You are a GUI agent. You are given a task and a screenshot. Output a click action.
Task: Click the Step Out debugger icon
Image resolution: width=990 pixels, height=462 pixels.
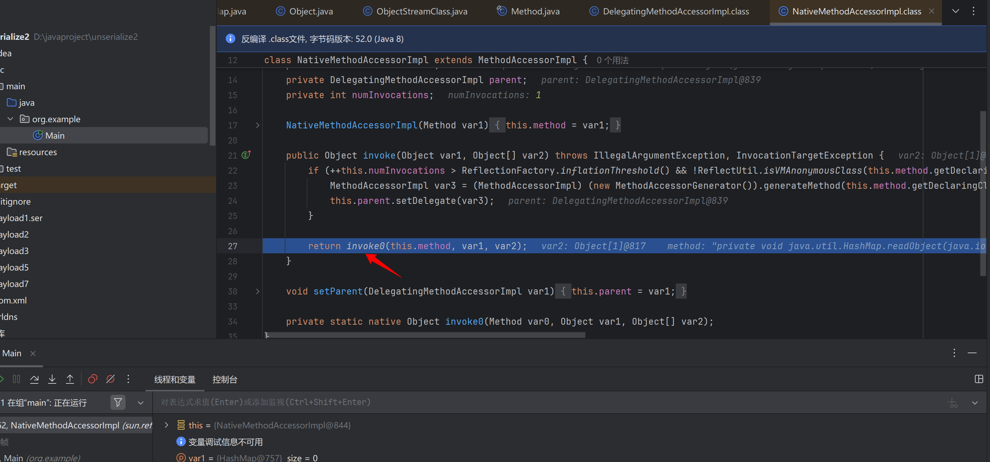70,379
